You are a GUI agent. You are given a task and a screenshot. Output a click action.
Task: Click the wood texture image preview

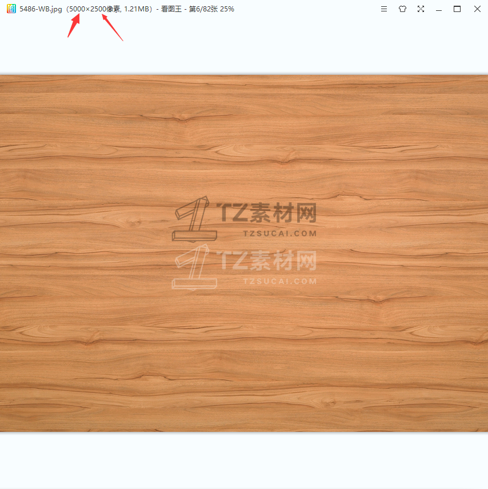(x=244, y=253)
